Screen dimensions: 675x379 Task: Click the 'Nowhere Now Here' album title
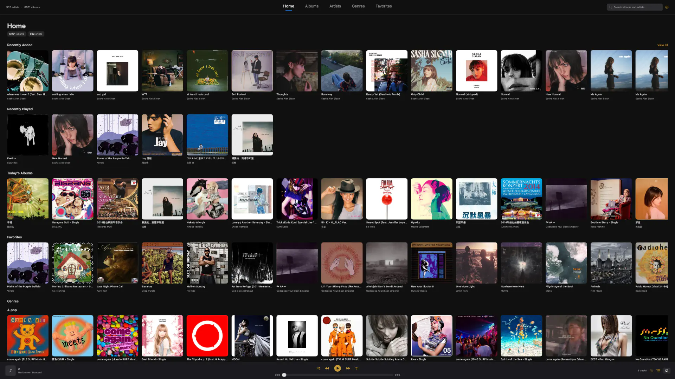point(512,287)
